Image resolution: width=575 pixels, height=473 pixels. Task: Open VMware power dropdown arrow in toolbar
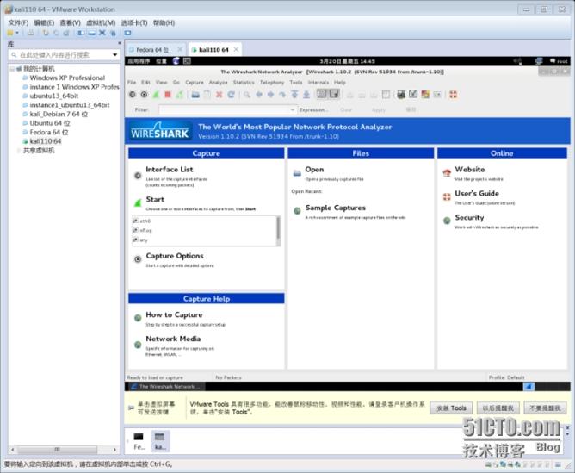pos(17,33)
